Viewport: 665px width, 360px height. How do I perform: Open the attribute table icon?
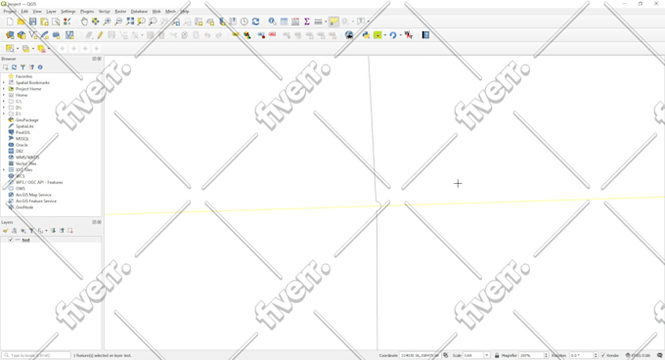tap(284, 22)
